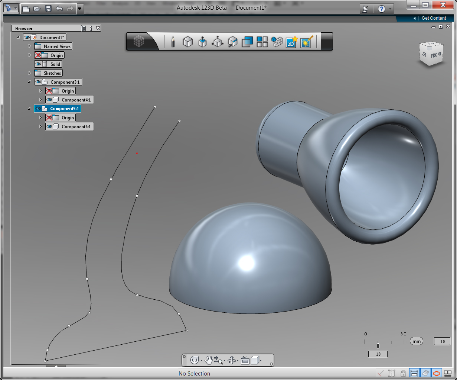This screenshot has width=457, height=380.
Task: Click the 2D layout star icon
Action: (291, 42)
